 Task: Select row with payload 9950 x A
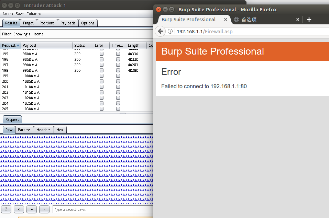pyautogui.click(x=77, y=70)
